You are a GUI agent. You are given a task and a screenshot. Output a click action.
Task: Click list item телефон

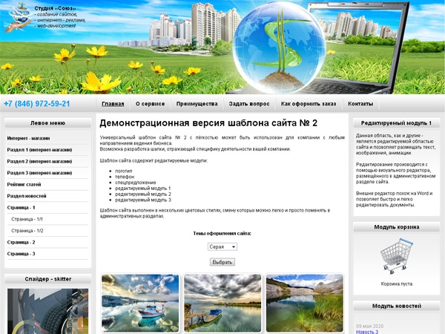point(125,177)
